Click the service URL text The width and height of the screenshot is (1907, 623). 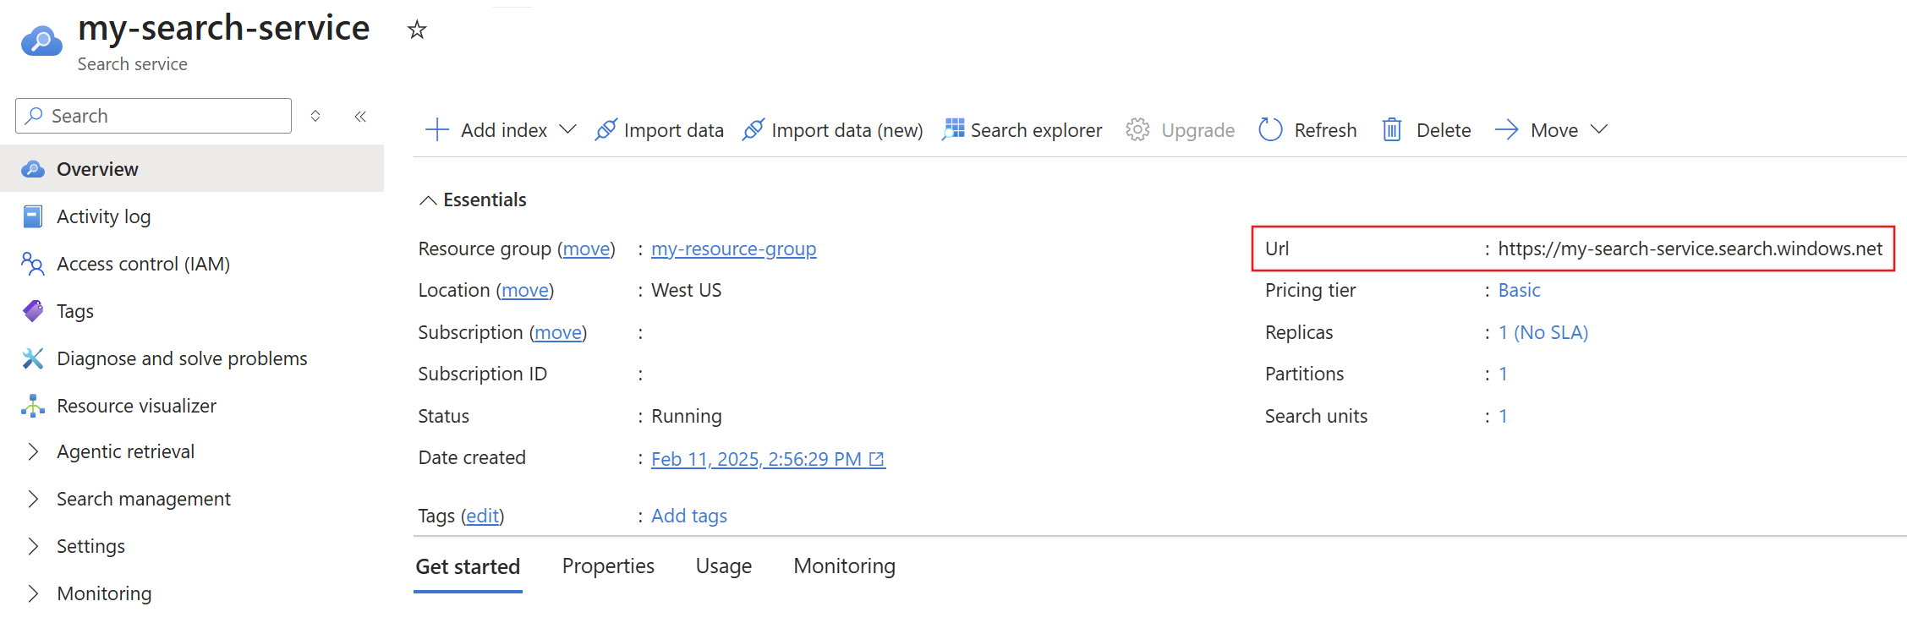tap(1690, 249)
